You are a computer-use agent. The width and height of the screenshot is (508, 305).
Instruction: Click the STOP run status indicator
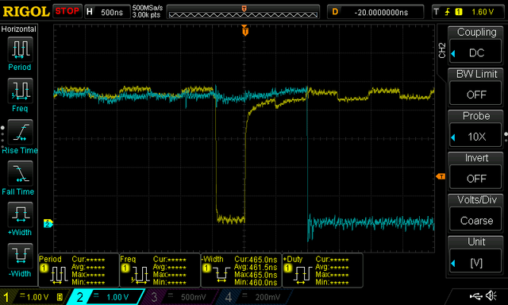[67, 11]
